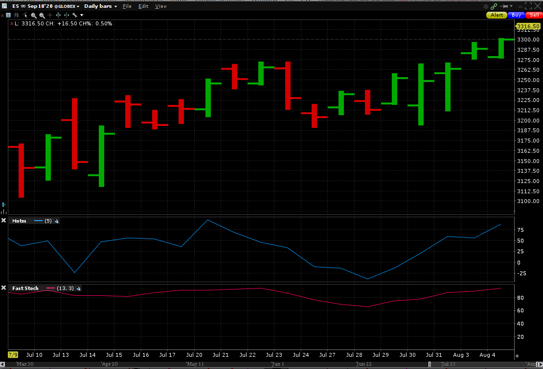Click the scrollbar left arrow
This screenshot has height=369, width=543.
pos(2,364)
